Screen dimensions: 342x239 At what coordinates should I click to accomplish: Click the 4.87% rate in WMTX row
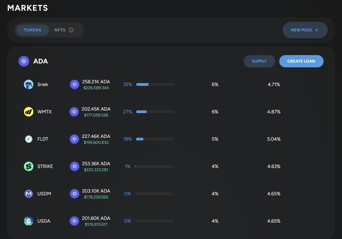pos(274,112)
